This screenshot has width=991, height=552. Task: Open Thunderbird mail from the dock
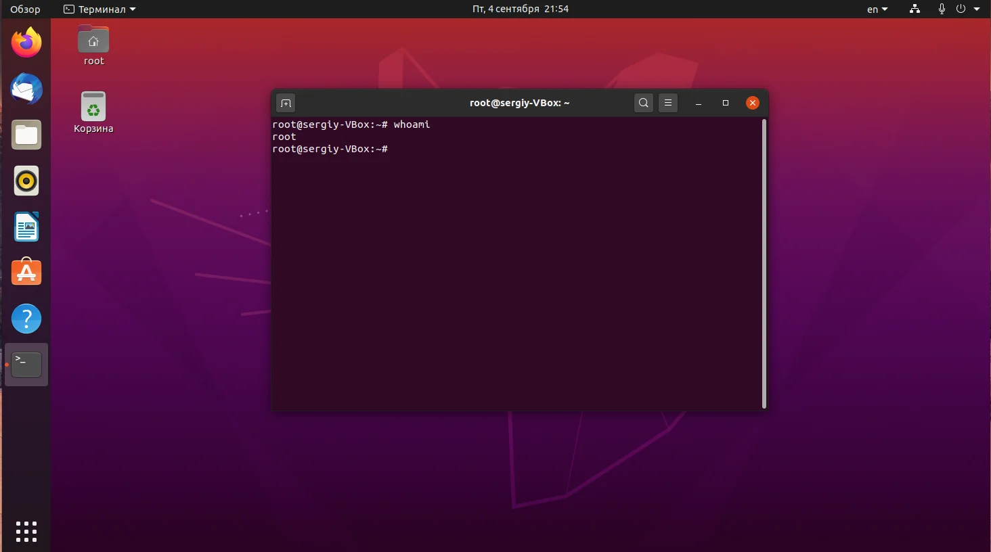(x=26, y=89)
